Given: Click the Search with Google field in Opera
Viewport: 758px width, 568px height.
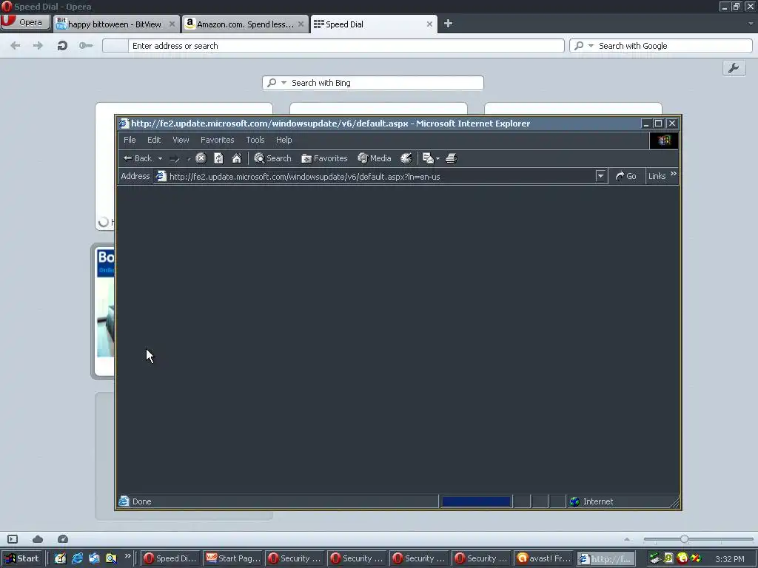Looking at the screenshot, I should pos(661,46).
